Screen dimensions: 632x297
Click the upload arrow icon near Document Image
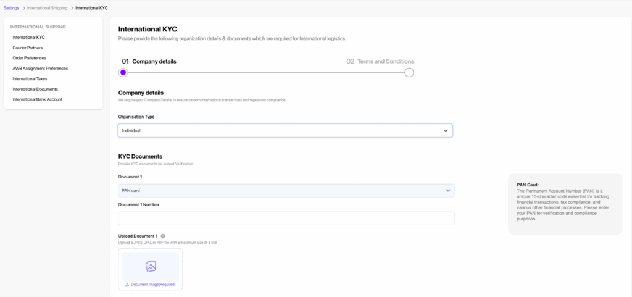(127, 285)
